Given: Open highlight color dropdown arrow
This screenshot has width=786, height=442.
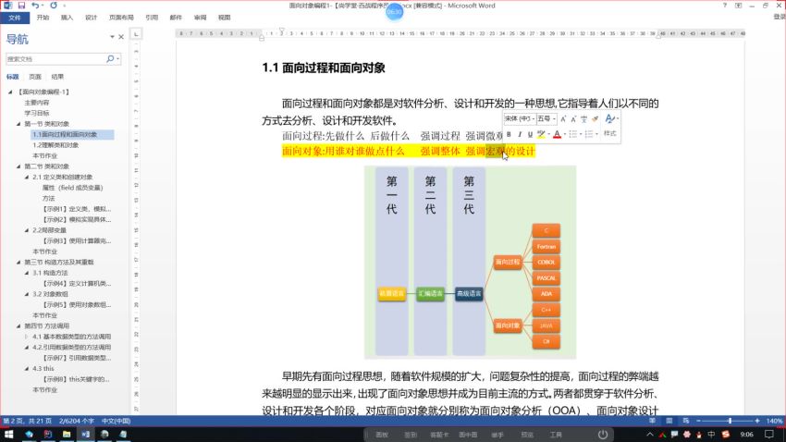Looking at the screenshot, I should [x=548, y=134].
